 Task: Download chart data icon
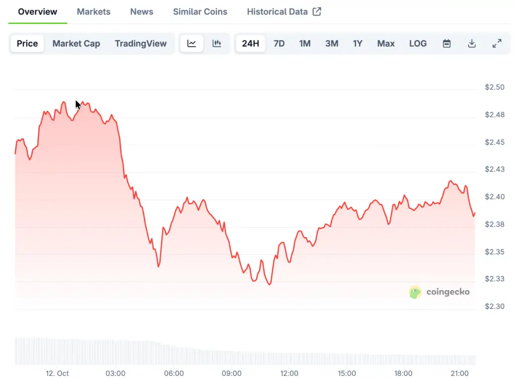472,44
